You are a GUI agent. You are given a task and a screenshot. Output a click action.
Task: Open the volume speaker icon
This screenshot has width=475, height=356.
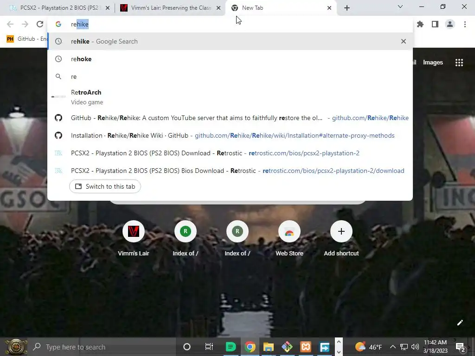point(415,347)
